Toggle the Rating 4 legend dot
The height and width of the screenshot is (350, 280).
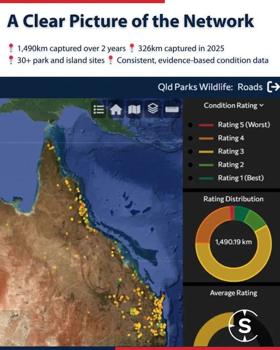(x=190, y=138)
